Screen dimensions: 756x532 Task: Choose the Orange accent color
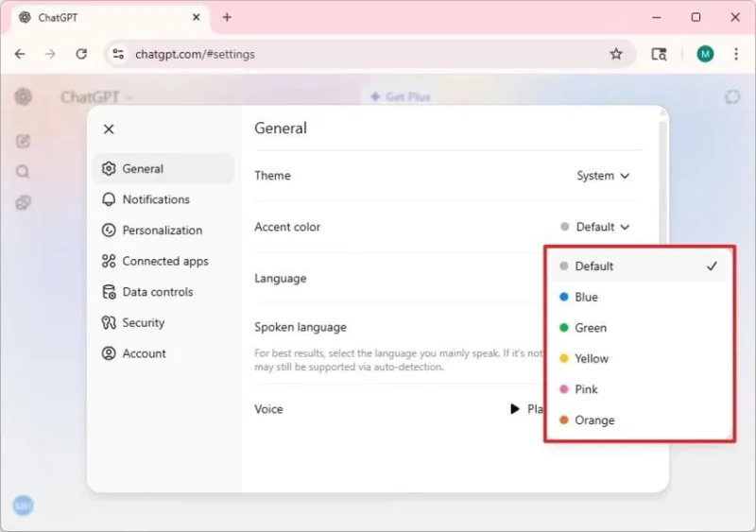click(x=640, y=420)
